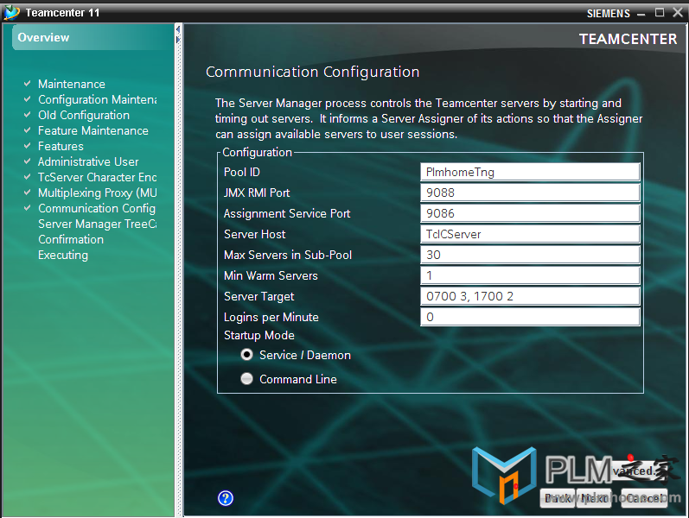The height and width of the screenshot is (518, 689).
Task: Click the Server Target field
Action: 530,296
